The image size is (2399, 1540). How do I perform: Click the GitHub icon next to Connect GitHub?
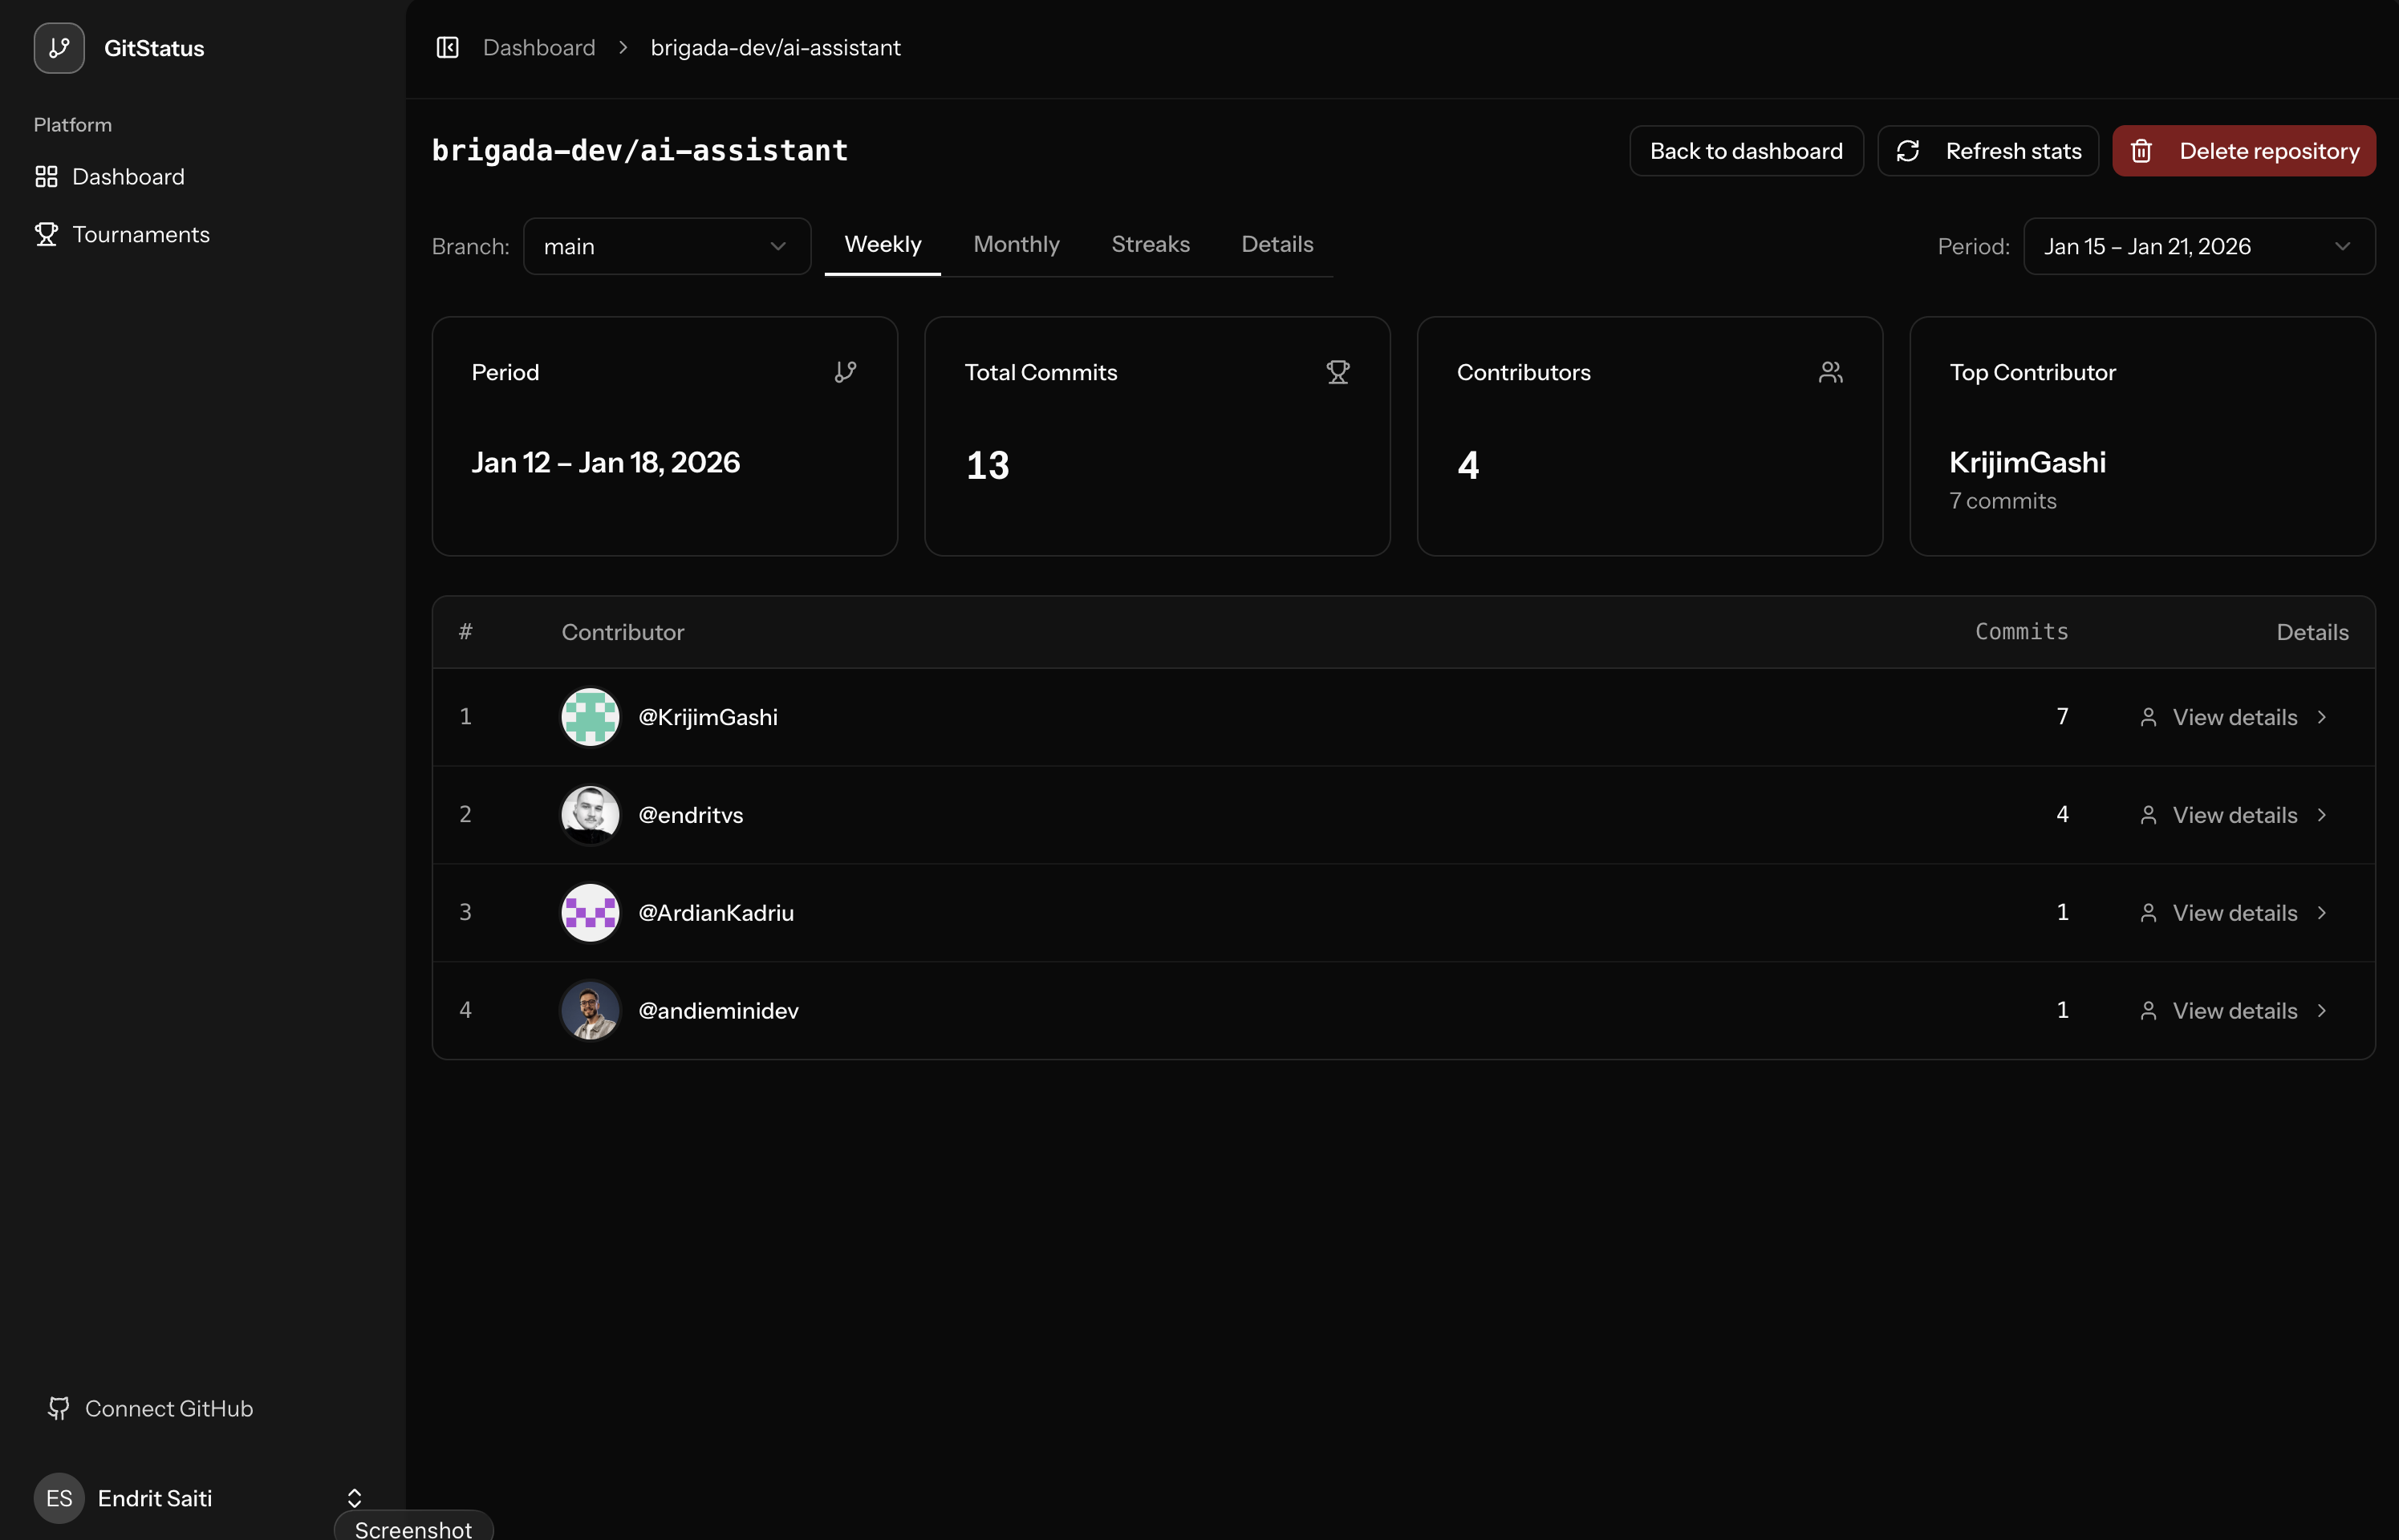click(59, 1408)
